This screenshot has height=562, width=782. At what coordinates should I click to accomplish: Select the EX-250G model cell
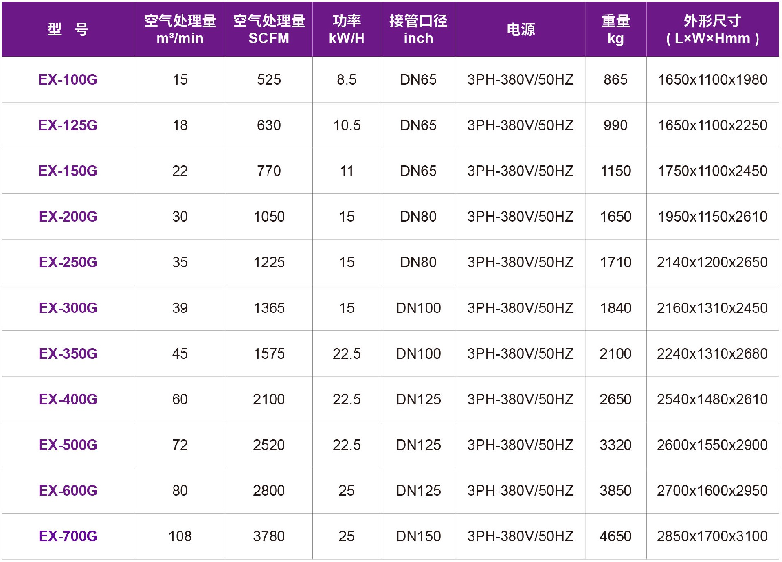pos(68,262)
